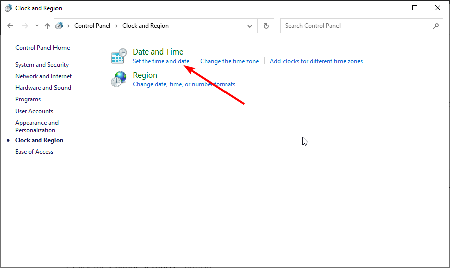Open Programs category
The height and width of the screenshot is (268, 450).
[x=28, y=99]
